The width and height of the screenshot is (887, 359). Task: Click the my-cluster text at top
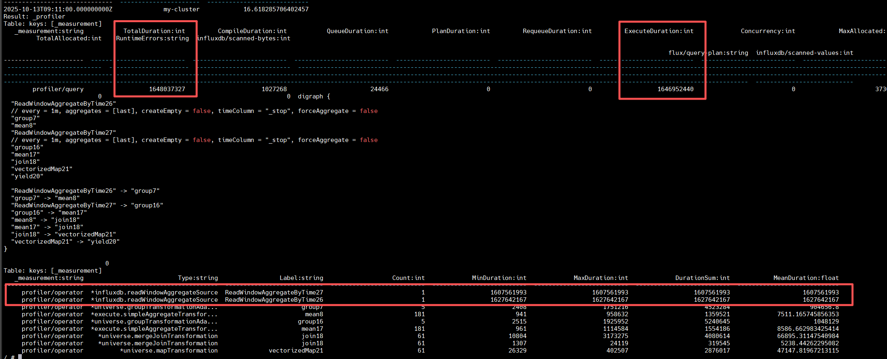pyautogui.click(x=181, y=9)
